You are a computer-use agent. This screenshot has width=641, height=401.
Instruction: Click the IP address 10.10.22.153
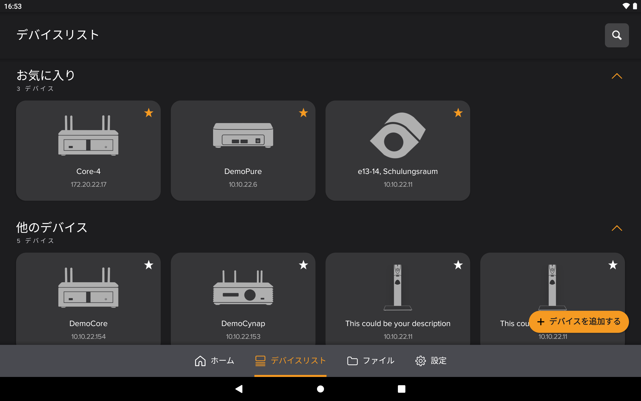click(243, 337)
